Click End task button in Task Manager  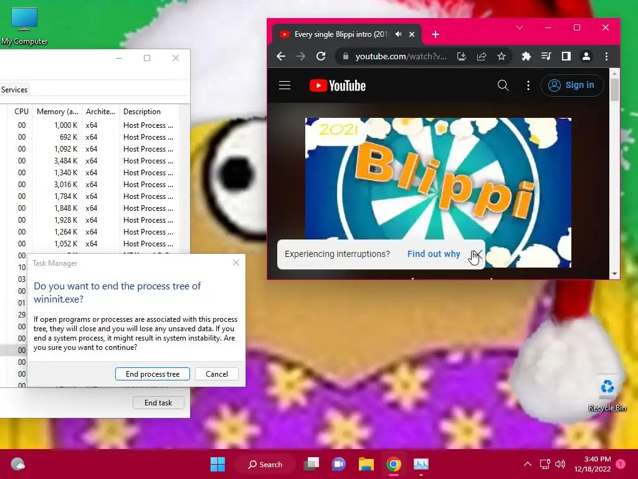(x=158, y=403)
